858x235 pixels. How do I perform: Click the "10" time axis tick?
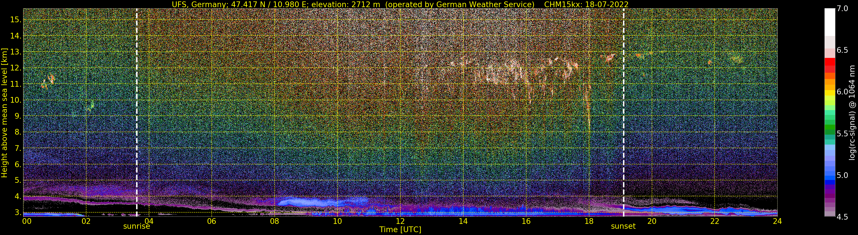pyautogui.click(x=337, y=221)
